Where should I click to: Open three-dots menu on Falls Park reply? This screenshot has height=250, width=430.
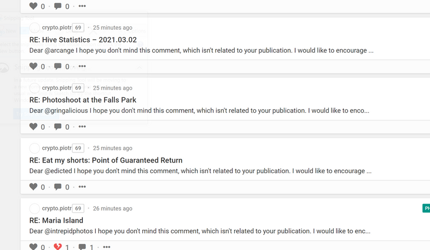point(82,127)
